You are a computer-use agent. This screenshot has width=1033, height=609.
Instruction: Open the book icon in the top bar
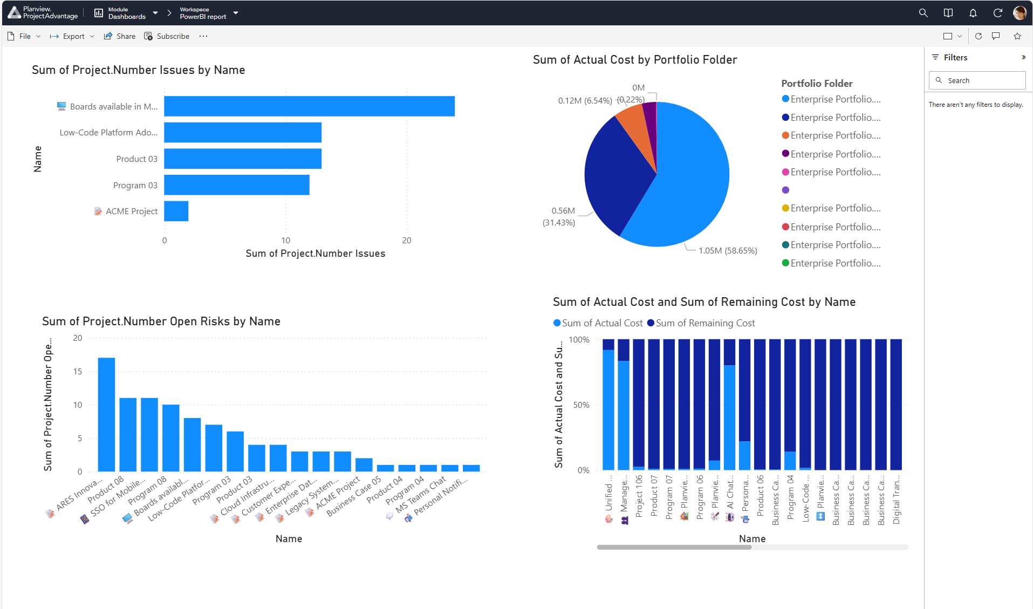coord(948,13)
